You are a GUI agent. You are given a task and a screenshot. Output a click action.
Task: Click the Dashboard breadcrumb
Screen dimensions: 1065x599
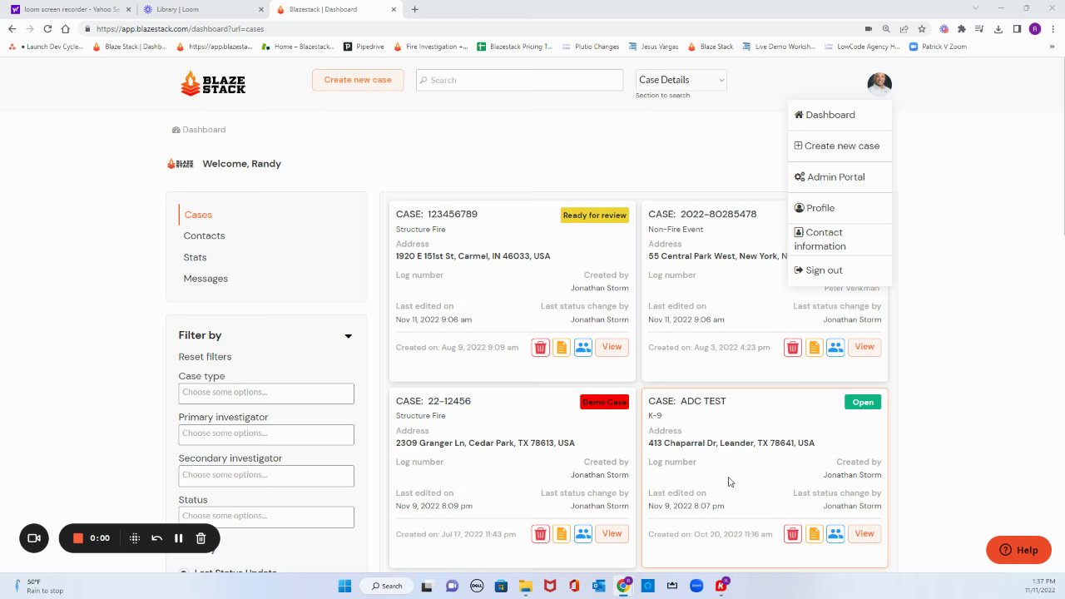coord(199,130)
